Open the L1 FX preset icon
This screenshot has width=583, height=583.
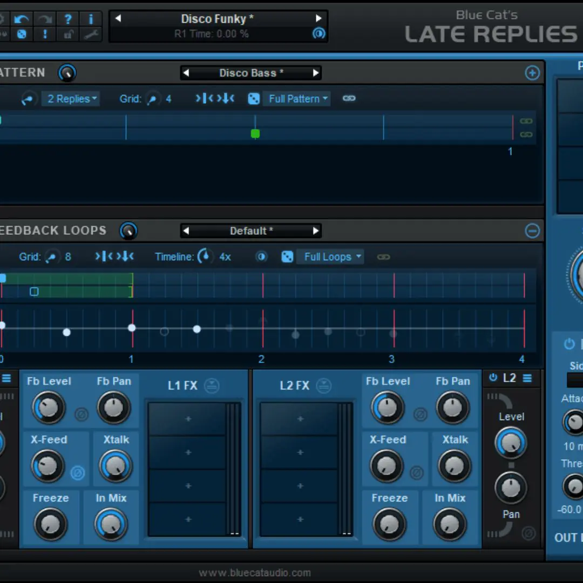pos(212,385)
